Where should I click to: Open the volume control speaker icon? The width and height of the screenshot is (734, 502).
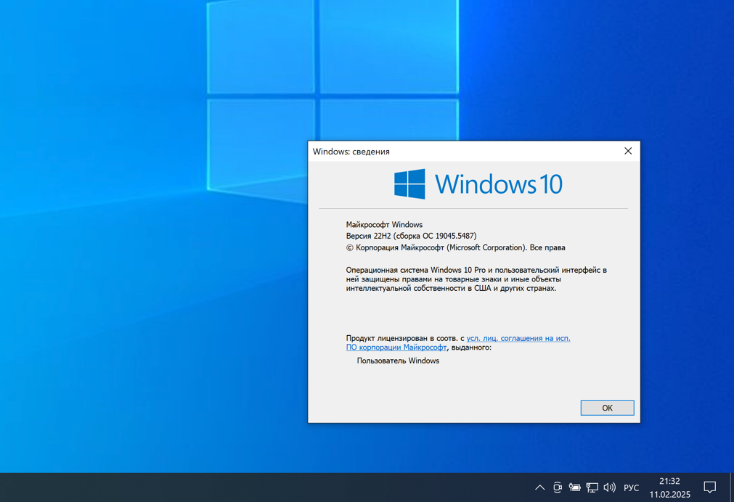[609, 487]
